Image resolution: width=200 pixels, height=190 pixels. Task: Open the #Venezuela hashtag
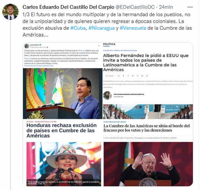(133, 28)
